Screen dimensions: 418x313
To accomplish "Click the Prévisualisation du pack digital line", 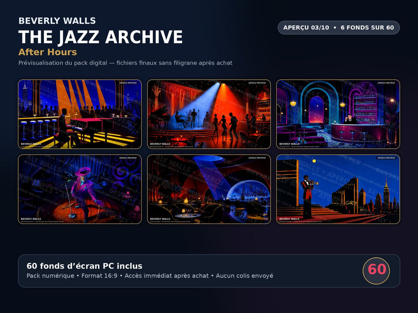I will click(x=125, y=63).
